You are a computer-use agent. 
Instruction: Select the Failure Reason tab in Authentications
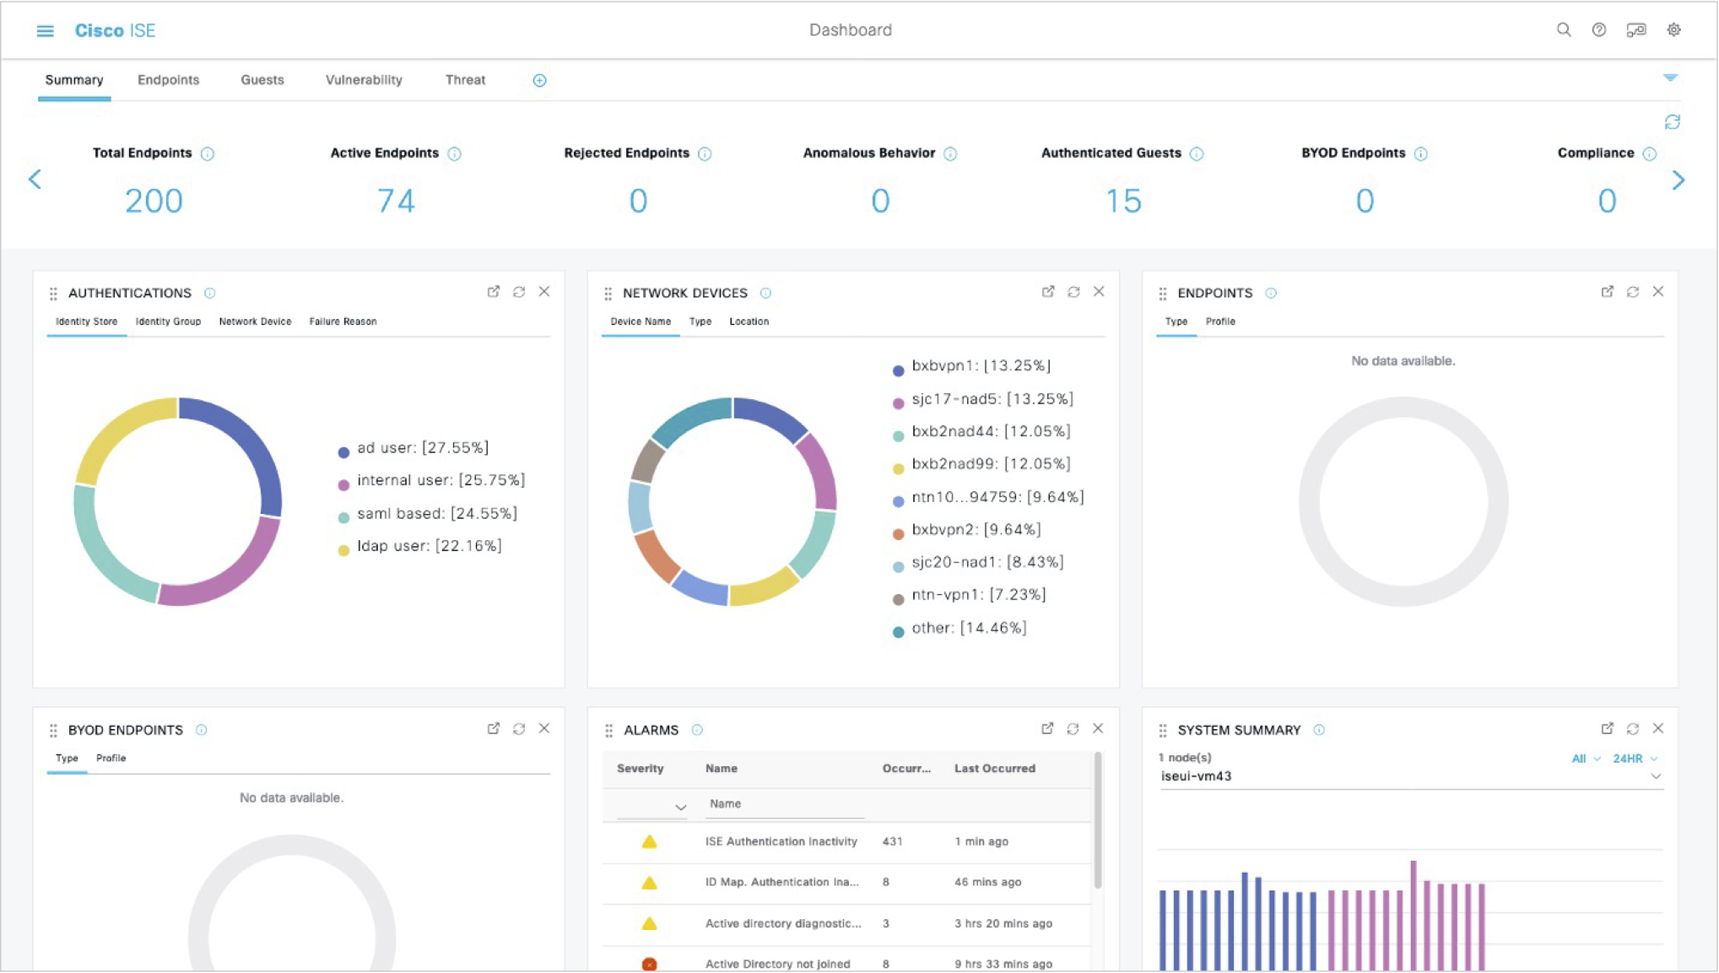342,322
